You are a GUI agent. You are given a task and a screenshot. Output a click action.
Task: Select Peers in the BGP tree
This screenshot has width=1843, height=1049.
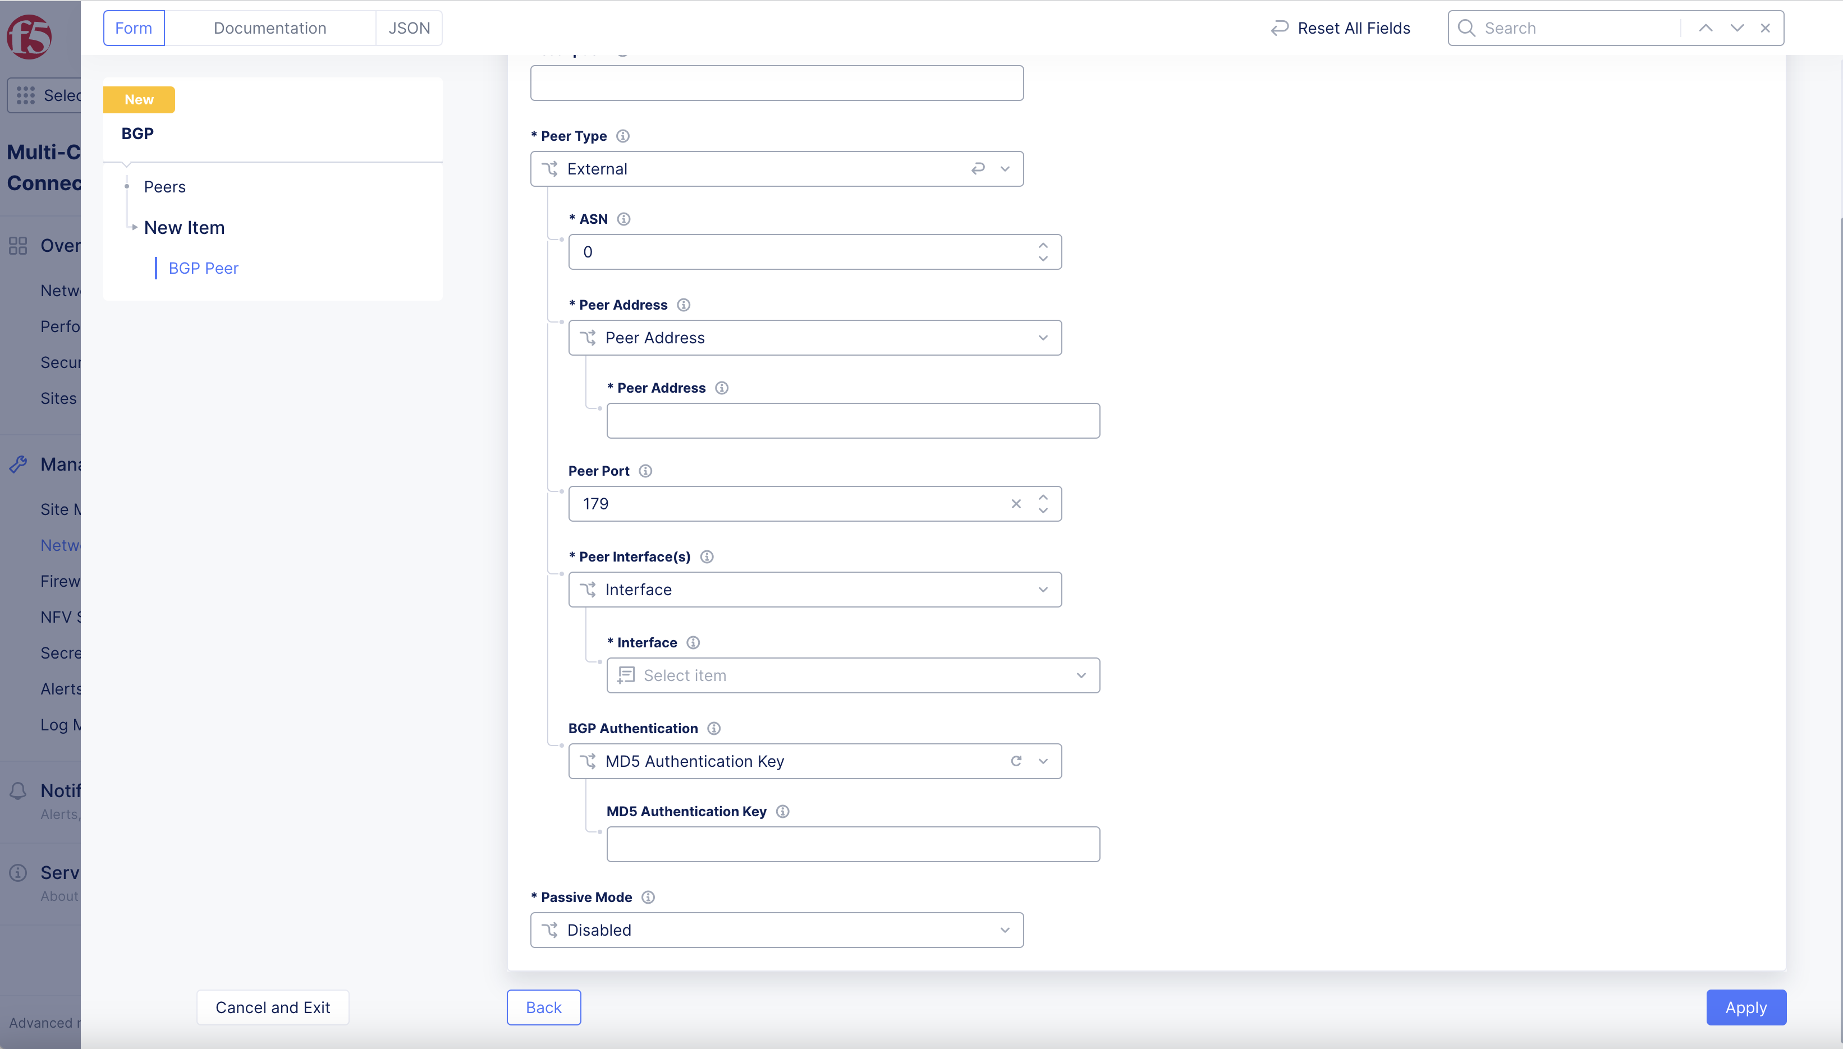point(164,187)
